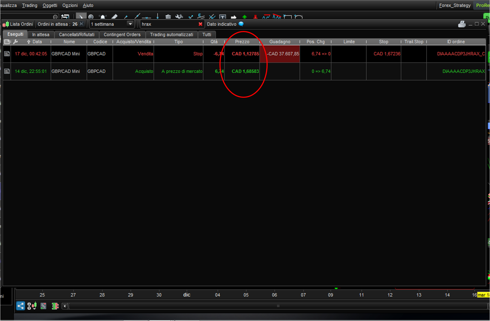Screen dimensions: 490x321
Task: Open the Oggetti menu
Action: click(x=50, y=5)
